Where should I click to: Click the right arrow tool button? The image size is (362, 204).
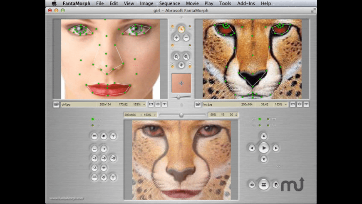(x=104, y=149)
